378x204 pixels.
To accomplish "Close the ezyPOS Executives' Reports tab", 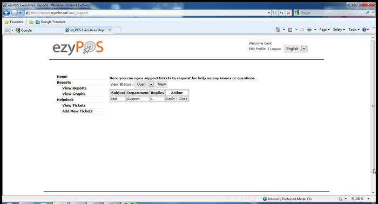I will [110, 30].
